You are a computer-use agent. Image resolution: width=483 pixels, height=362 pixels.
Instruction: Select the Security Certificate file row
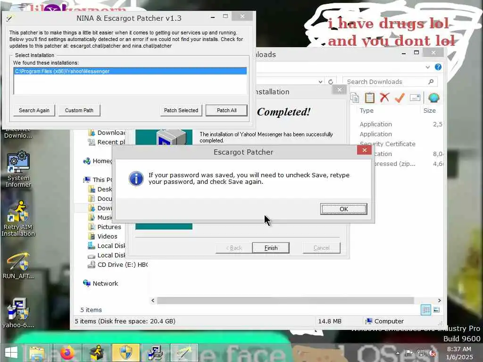[388, 144]
